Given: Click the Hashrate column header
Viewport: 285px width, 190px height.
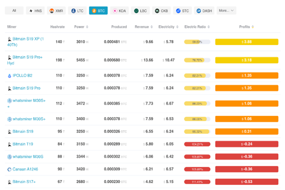Looking at the screenshot, I should (57, 27).
